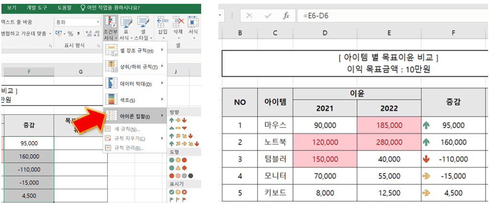Image resolution: width=489 pixels, height=204 pixels.
Task: Click the 12,500 cell for 키보드
Action: [389, 193]
